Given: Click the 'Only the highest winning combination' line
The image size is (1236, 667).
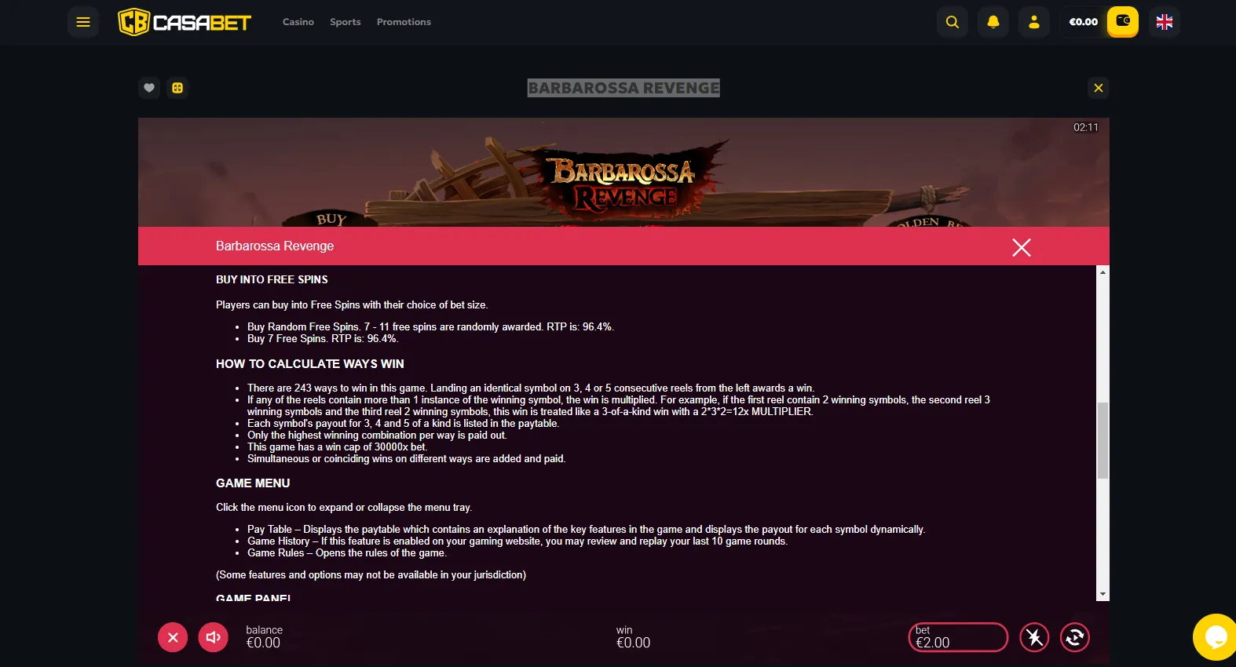Looking at the screenshot, I should (x=377, y=436).
